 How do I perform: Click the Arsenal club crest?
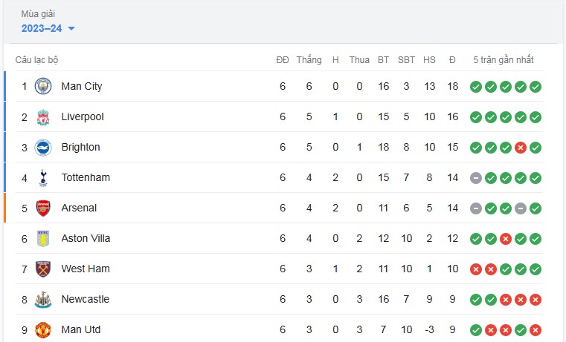point(43,208)
